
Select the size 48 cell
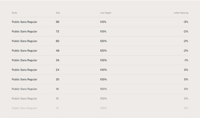[58, 51]
